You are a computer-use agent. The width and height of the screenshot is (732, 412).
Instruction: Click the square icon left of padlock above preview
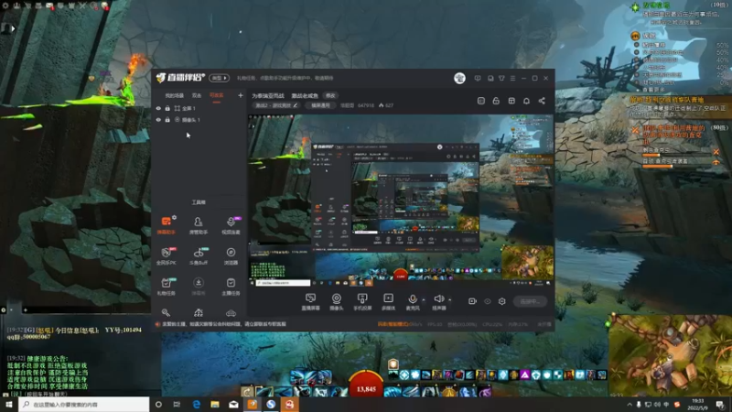[x=481, y=101]
